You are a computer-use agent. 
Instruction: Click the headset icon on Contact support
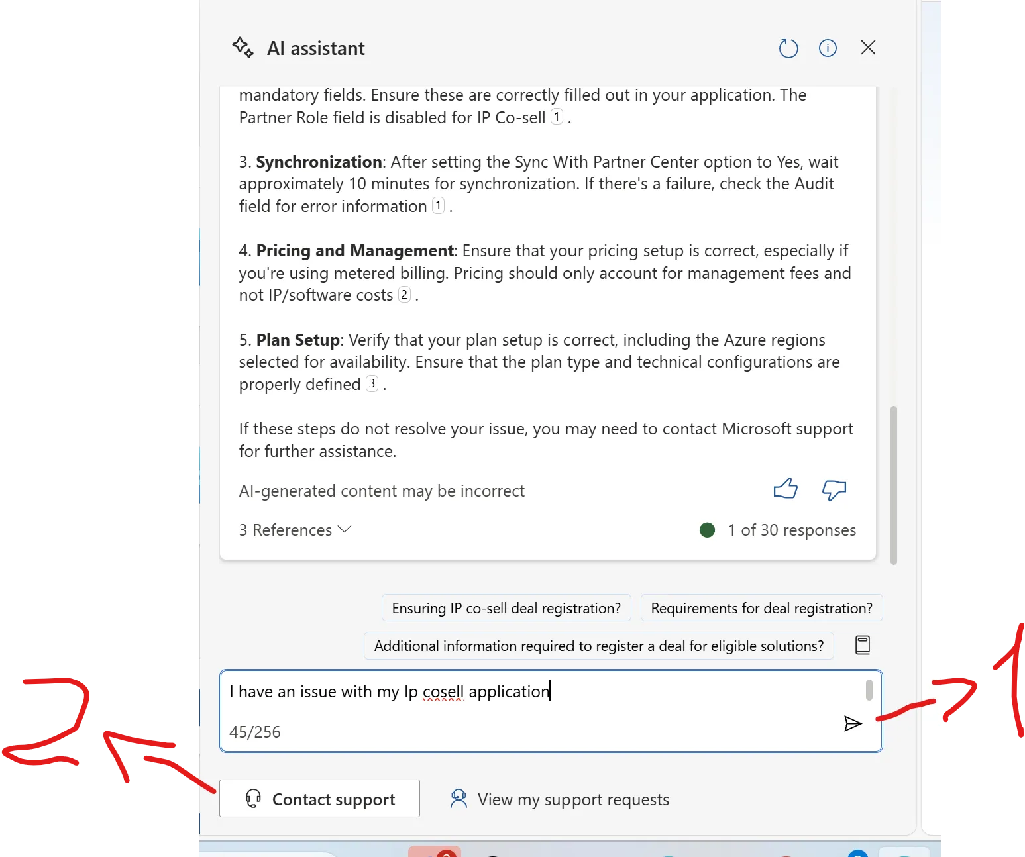253,799
